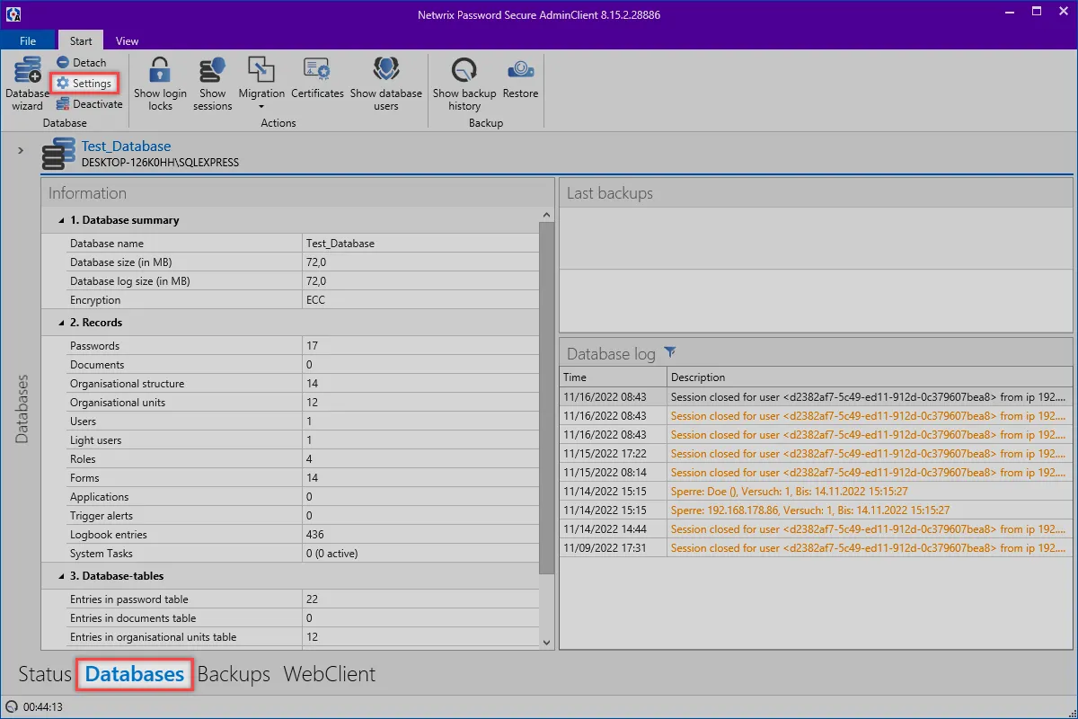
Task: Open the File menu
Action: point(27,40)
